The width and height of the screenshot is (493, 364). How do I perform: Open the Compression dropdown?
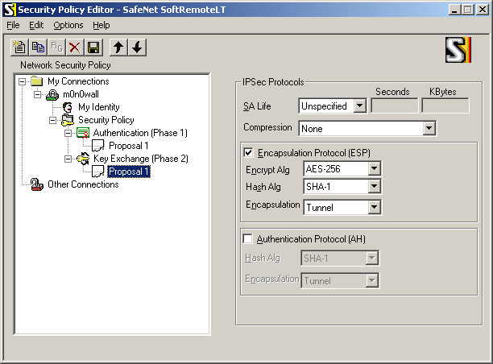coord(429,128)
